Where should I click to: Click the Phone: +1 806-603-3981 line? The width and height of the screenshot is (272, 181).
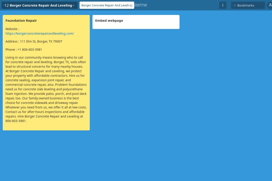click(23, 50)
